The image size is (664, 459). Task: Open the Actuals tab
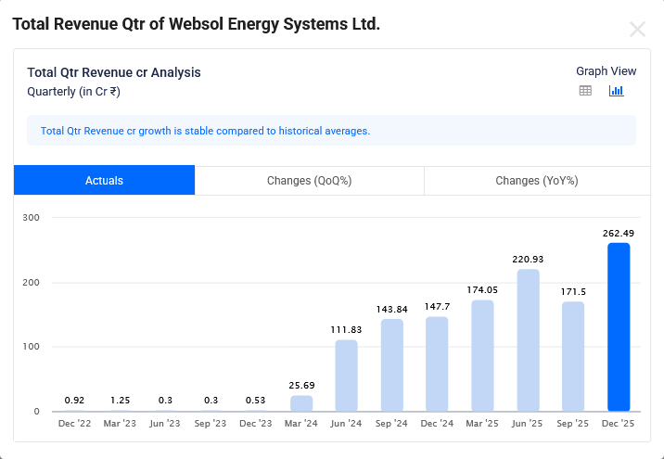tap(104, 181)
